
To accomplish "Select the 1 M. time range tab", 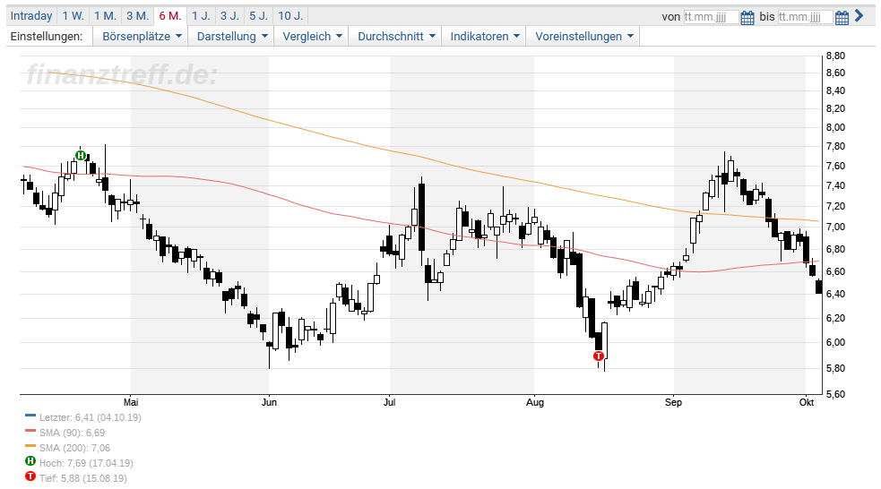I will [105, 16].
